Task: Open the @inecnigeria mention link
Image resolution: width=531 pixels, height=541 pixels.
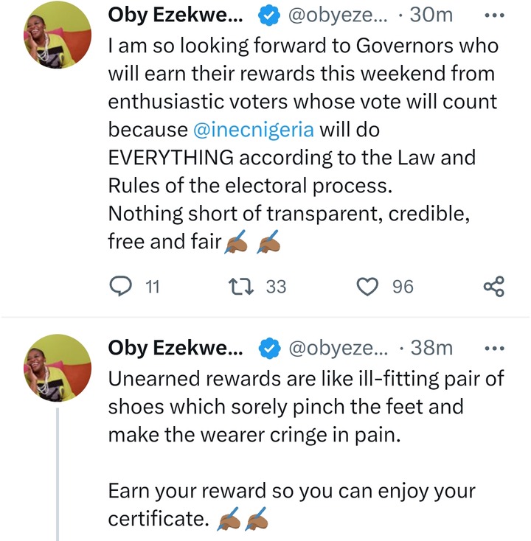Action: (254, 130)
